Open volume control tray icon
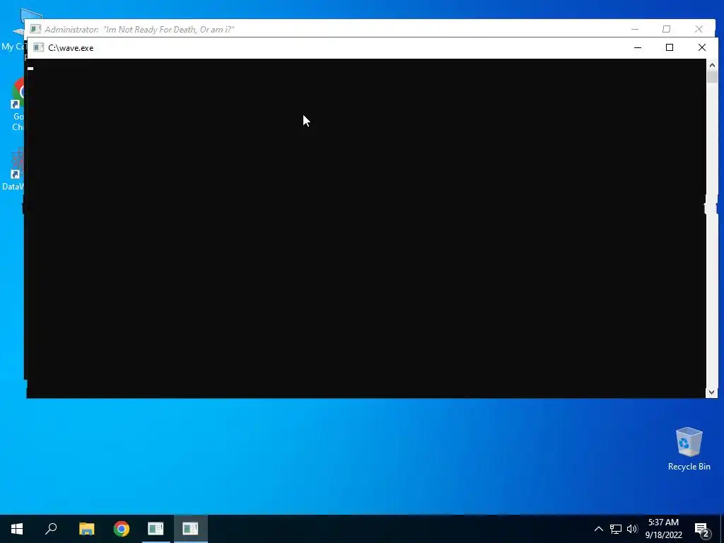 coord(632,529)
